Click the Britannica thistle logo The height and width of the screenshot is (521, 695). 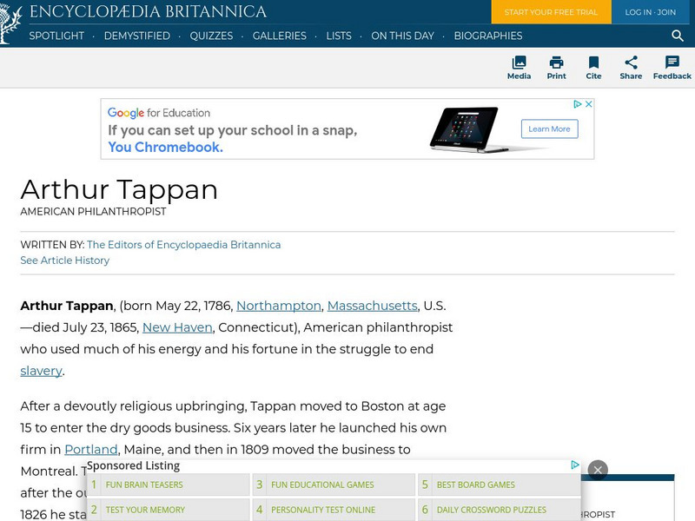pos(10,23)
